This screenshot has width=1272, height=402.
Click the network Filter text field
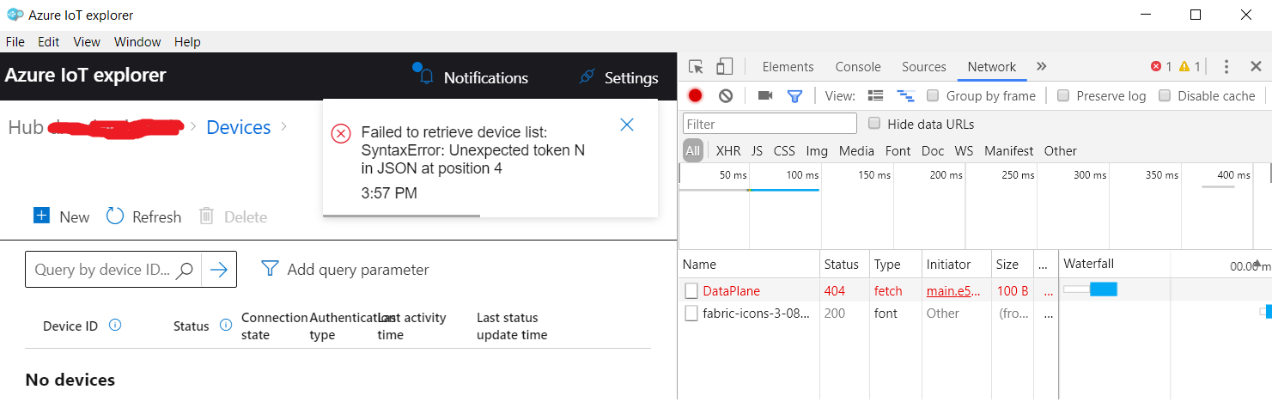tap(770, 124)
